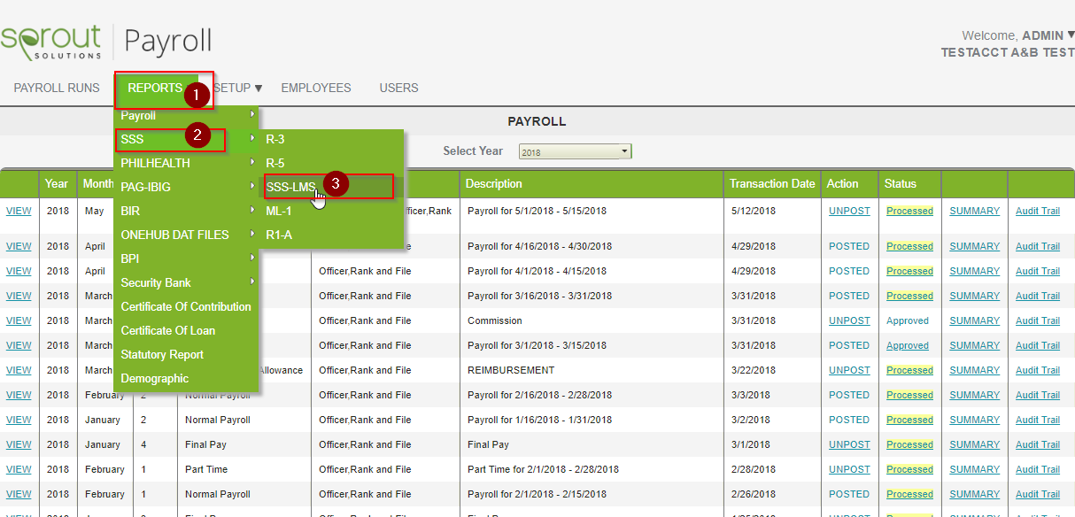Go to the PAYROLL RUNS tab

click(x=57, y=88)
